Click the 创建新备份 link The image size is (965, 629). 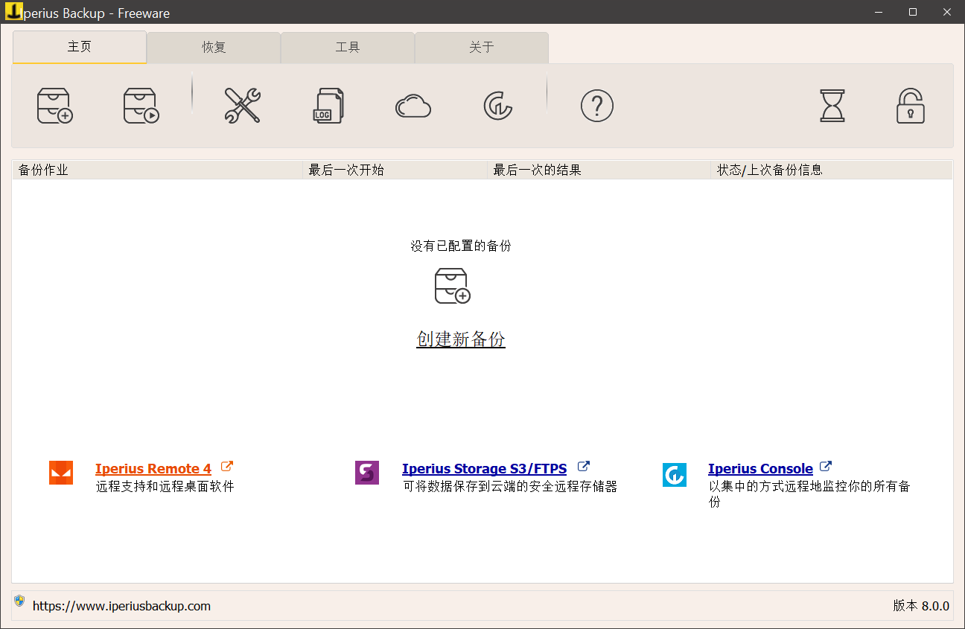[x=461, y=339]
